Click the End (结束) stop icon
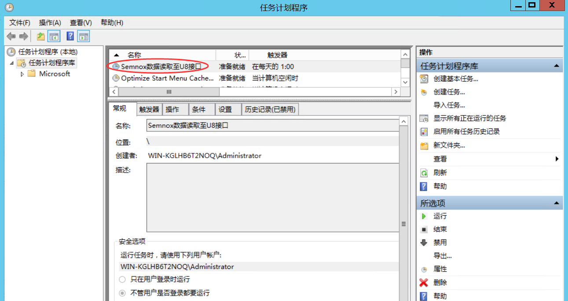Screen dimensions: 568x301 pyautogui.click(x=424, y=229)
